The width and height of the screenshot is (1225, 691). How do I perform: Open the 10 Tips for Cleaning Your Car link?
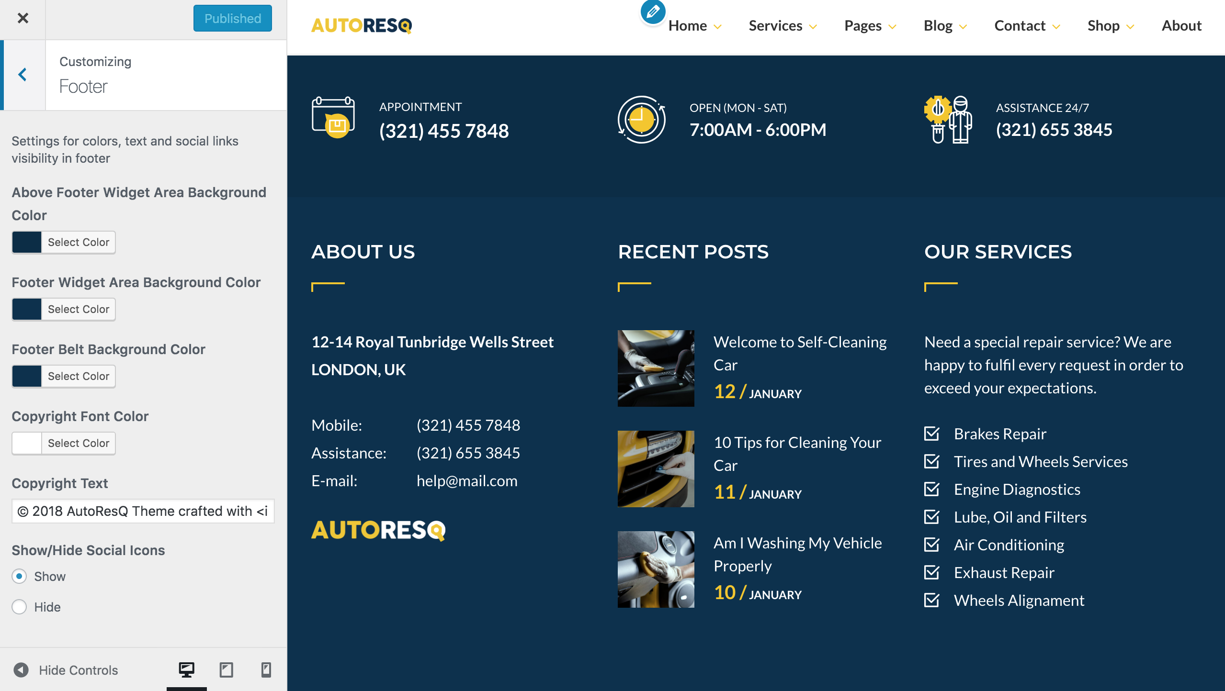pos(797,454)
